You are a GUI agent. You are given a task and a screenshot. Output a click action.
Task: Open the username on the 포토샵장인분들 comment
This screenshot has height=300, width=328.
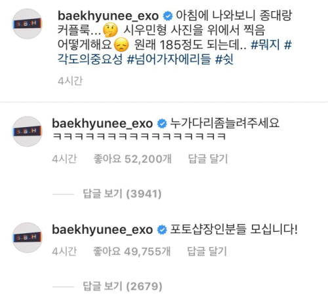pos(102,230)
